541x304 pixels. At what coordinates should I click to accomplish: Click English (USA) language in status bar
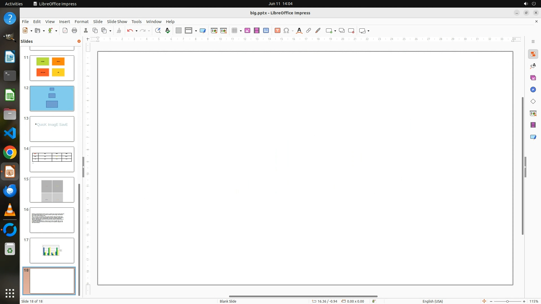[x=433, y=301]
